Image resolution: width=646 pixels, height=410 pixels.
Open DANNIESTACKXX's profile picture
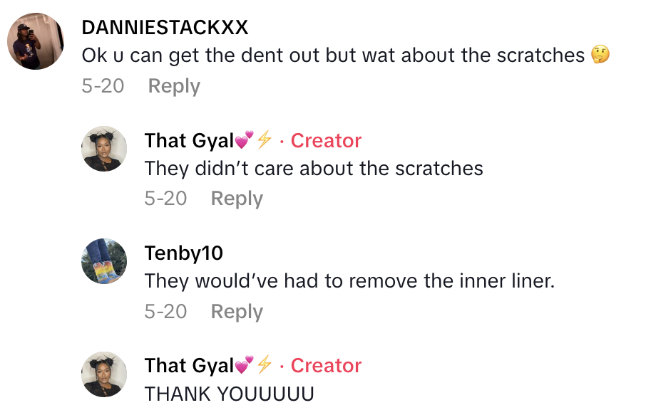(x=36, y=41)
